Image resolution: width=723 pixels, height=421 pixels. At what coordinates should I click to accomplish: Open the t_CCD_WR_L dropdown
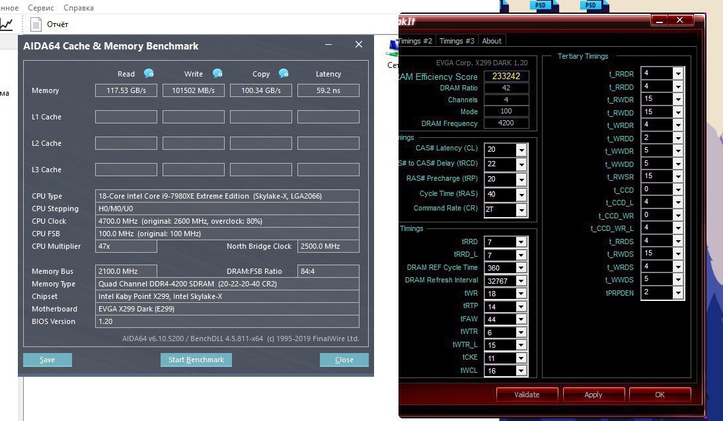[x=678, y=228]
